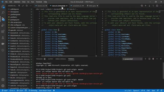Toggle whitespace trimming in diff editor
Screen dimensions: 164x92
(x=153, y=6)
